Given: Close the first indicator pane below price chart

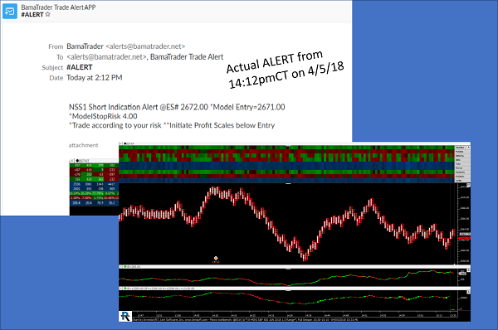Looking at the screenshot, I should pyautogui.click(x=120, y=267).
